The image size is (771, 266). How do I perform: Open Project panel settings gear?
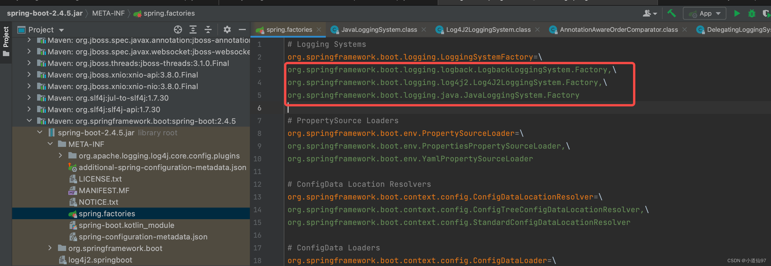[227, 29]
